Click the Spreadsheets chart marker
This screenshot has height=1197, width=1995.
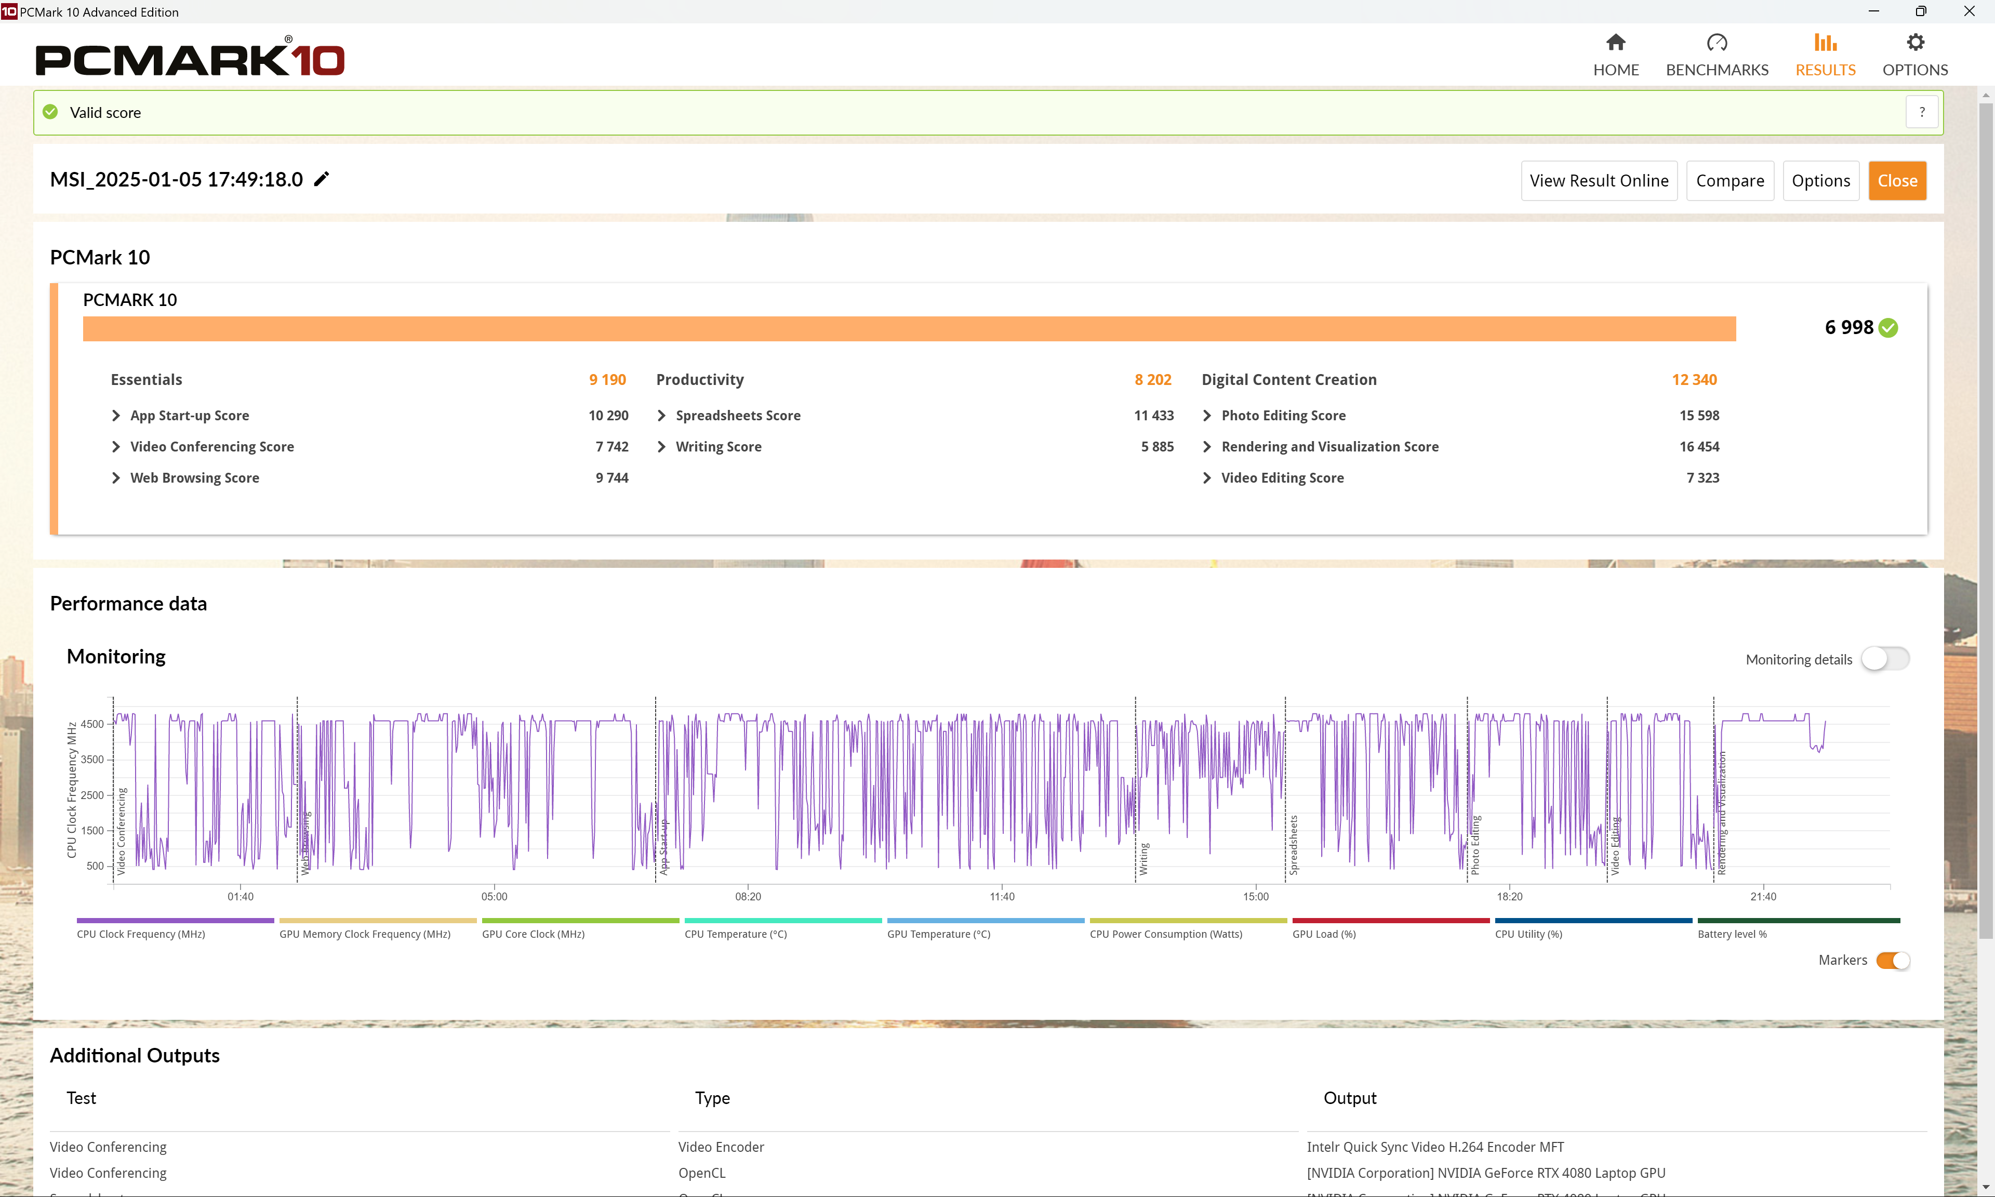coord(1294,845)
